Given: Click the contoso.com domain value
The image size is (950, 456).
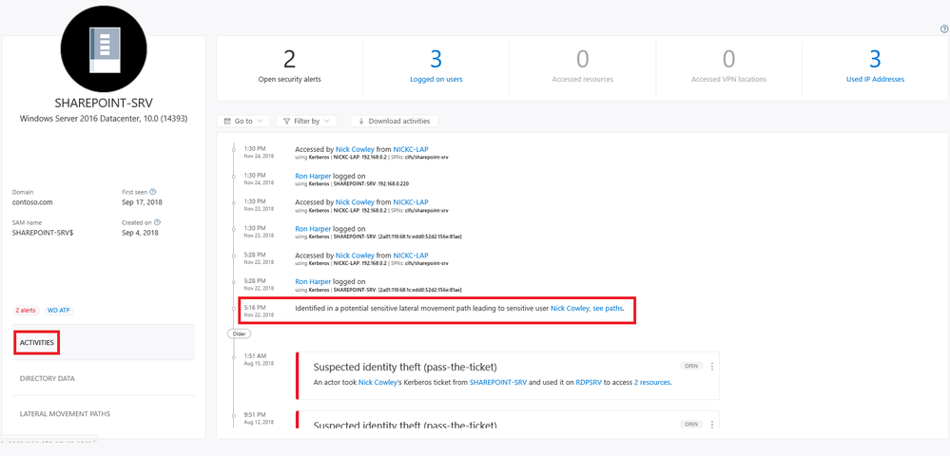Looking at the screenshot, I should [x=31, y=202].
